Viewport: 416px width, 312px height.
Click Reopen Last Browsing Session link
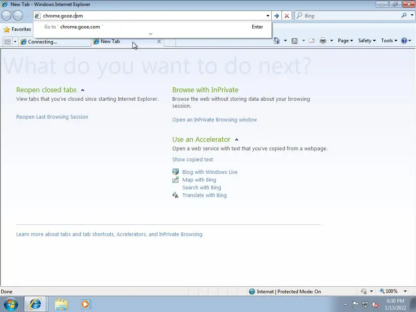pos(52,117)
